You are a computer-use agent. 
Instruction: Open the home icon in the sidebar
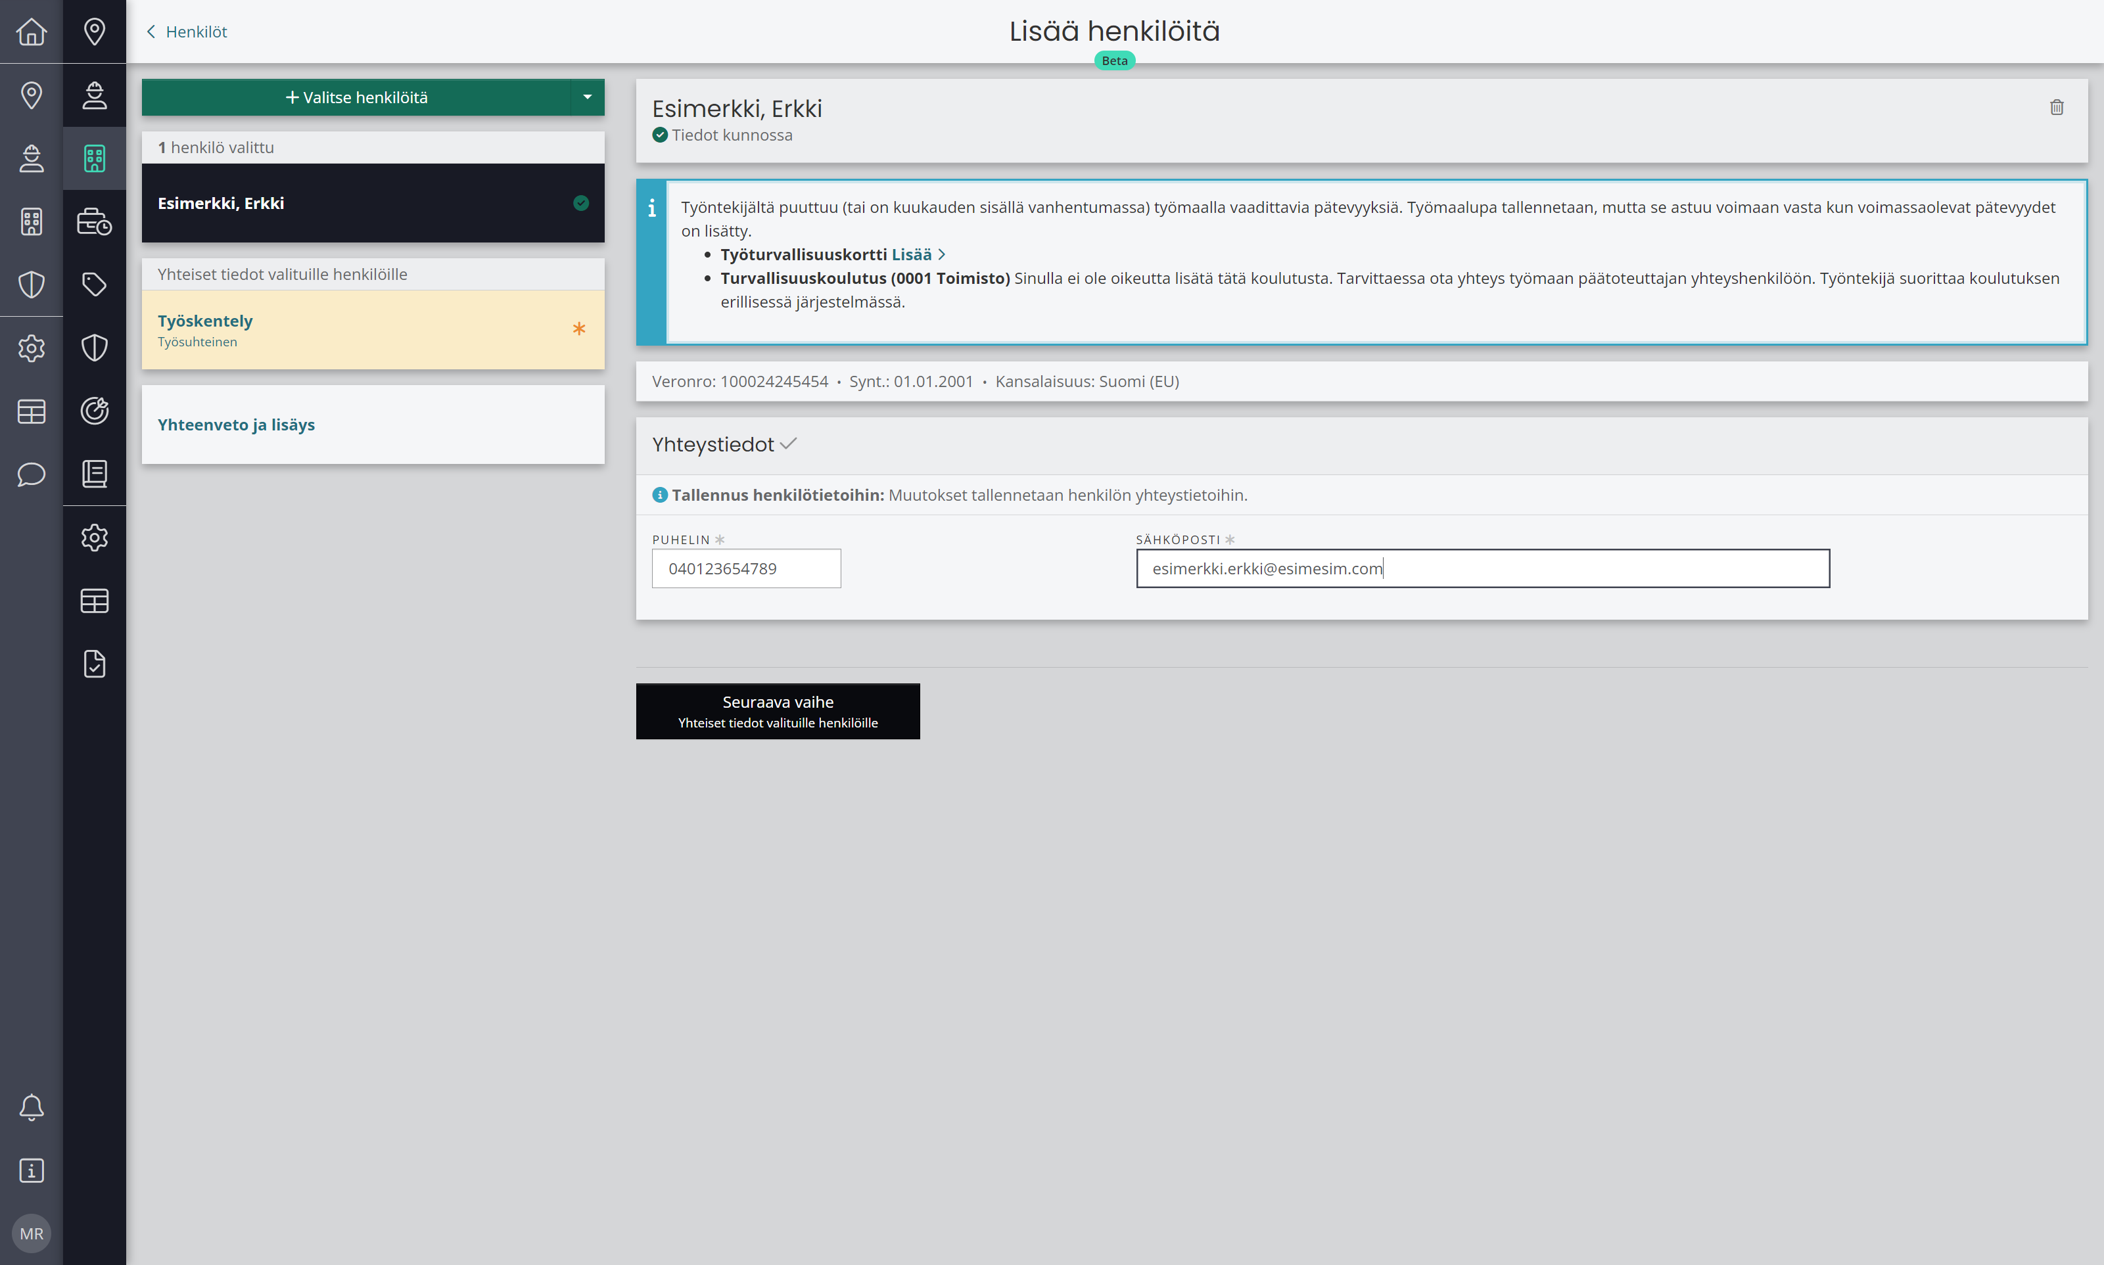(32, 32)
